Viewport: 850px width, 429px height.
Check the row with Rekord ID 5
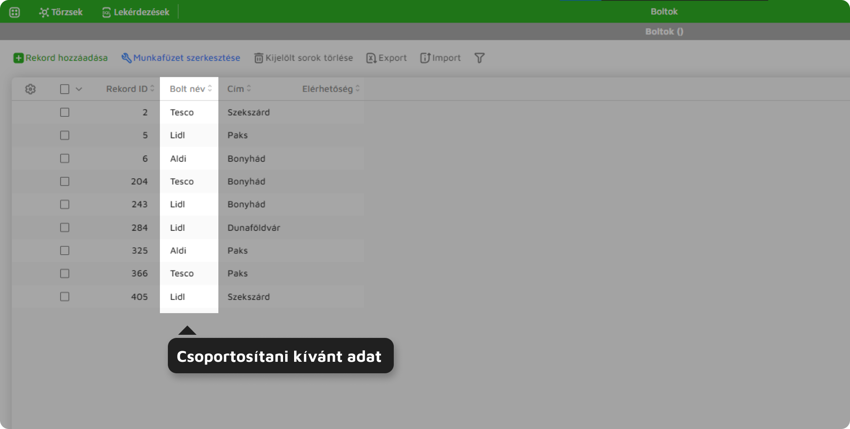pos(65,135)
